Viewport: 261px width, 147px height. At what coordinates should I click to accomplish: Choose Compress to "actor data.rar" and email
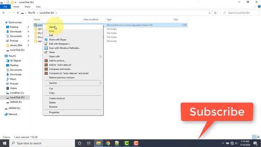pos(69,73)
